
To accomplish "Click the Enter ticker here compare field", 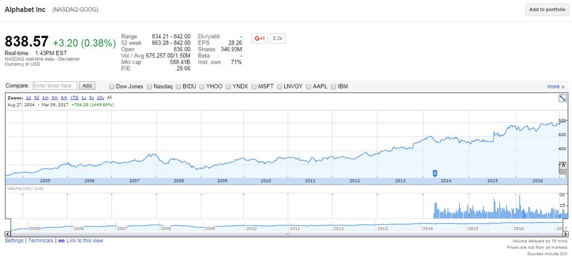I will pos(55,86).
